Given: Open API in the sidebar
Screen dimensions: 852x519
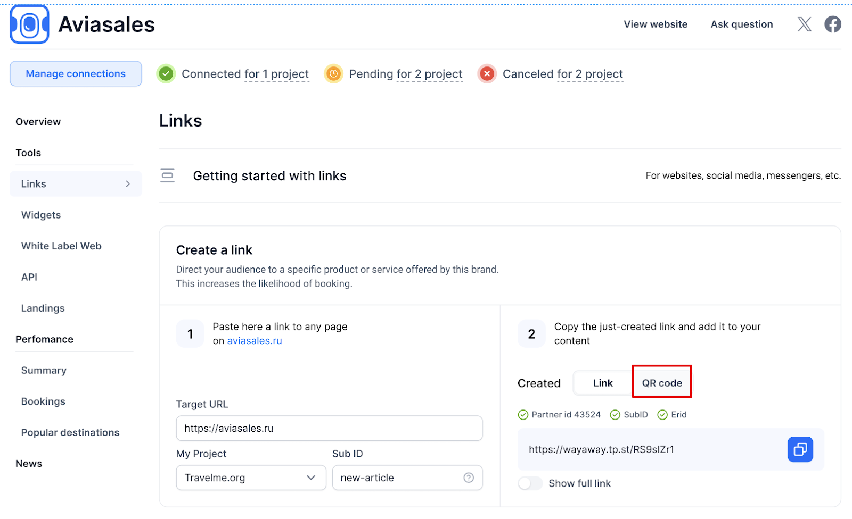Looking at the screenshot, I should [29, 277].
